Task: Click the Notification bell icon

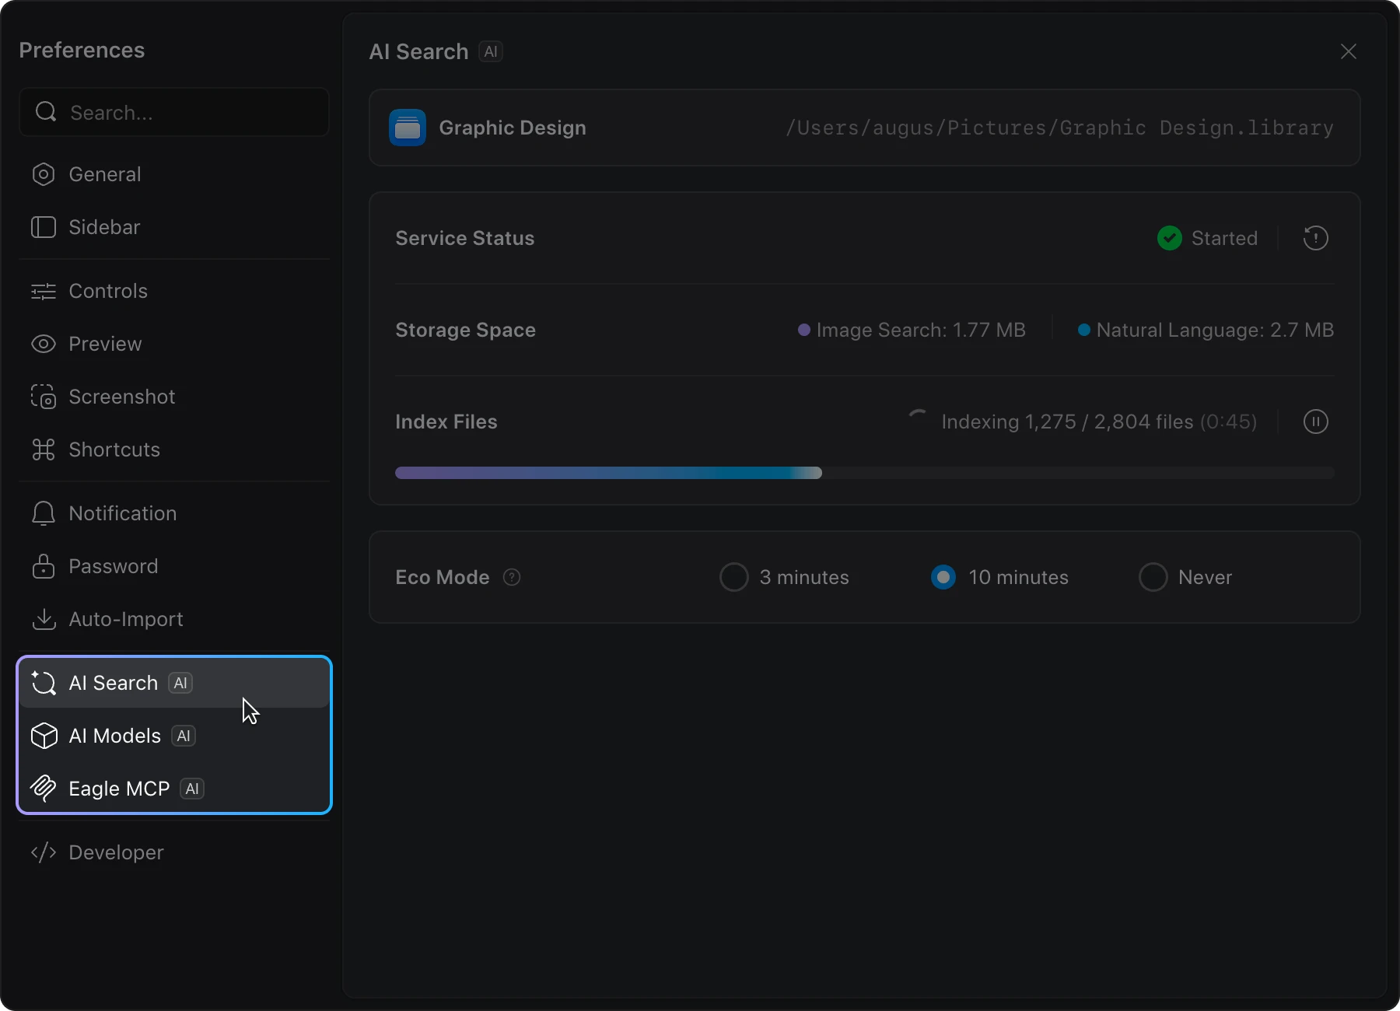Action: click(44, 513)
